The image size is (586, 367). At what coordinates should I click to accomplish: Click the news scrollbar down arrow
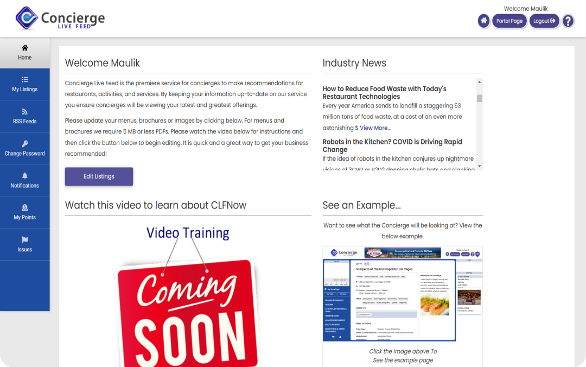click(480, 166)
